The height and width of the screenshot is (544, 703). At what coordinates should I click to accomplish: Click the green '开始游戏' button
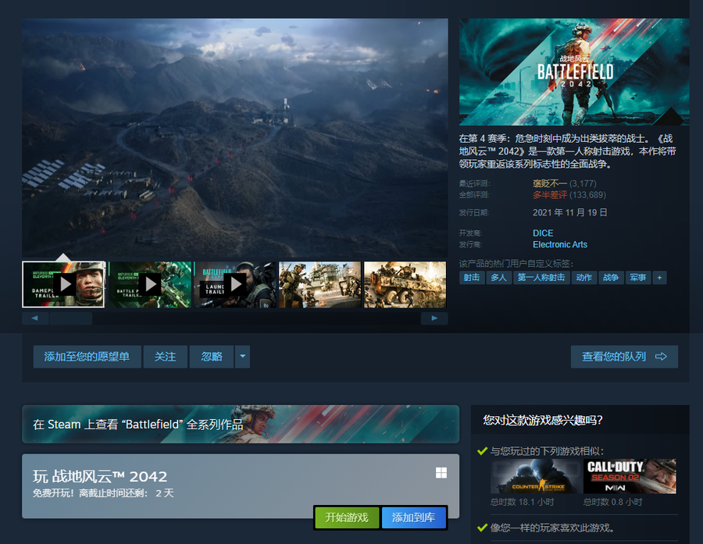[347, 518]
